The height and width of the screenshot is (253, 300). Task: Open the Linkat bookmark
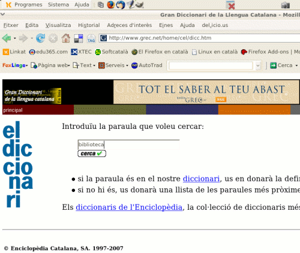14,52
